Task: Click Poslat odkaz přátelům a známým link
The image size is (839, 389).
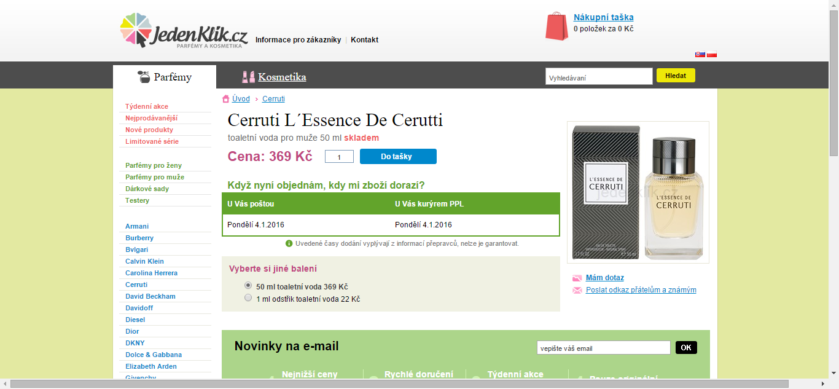Action: click(x=641, y=290)
